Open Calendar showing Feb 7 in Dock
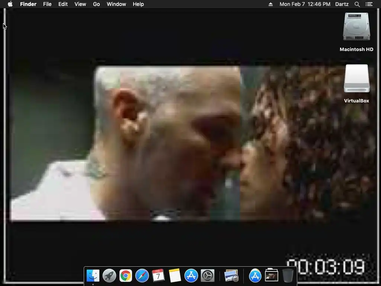This screenshot has height=286, width=381. coord(158,276)
